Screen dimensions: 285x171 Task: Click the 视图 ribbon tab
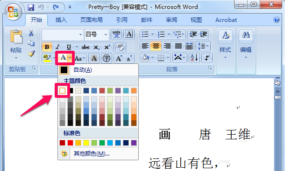coord(196,20)
